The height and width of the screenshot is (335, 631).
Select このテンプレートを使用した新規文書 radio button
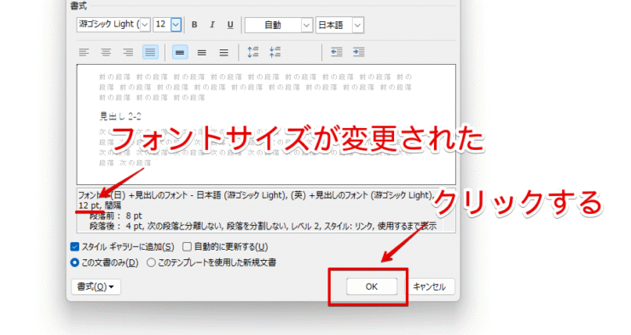click(x=151, y=263)
